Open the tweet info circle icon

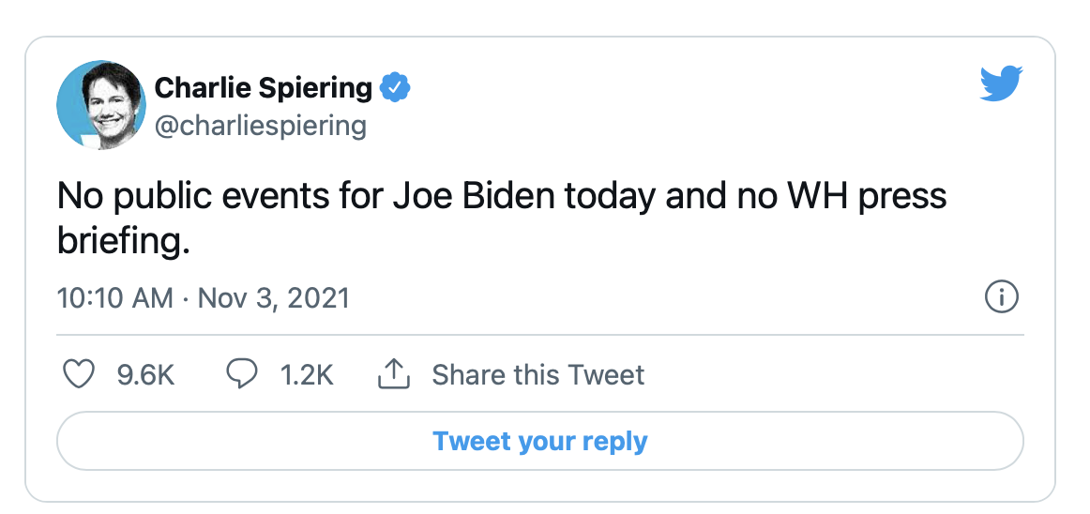[1002, 298]
